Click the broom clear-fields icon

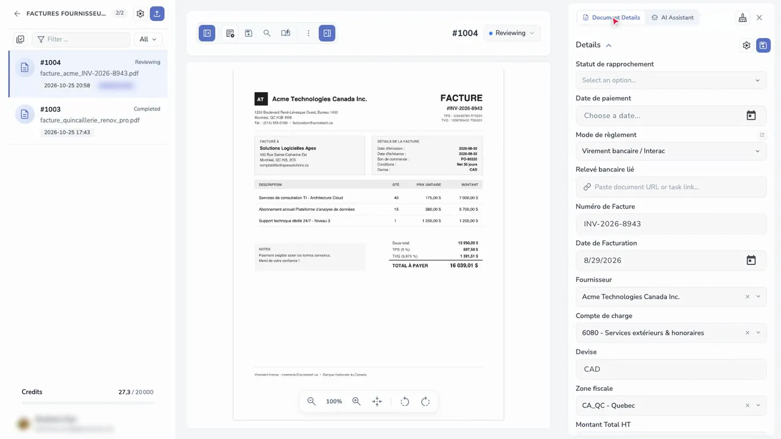click(x=742, y=18)
